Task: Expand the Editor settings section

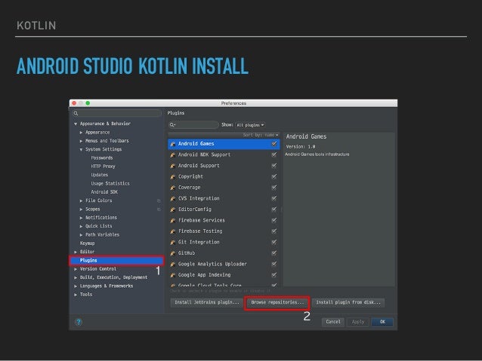Action: click(76, 252)
